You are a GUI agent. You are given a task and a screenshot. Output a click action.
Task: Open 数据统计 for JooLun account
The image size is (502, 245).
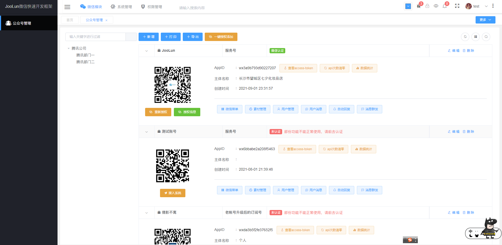[364, 68]
